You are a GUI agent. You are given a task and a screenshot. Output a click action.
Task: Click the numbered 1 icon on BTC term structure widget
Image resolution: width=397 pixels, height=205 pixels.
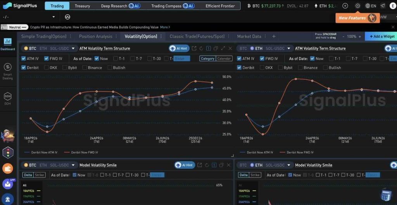tap(208, 48)
